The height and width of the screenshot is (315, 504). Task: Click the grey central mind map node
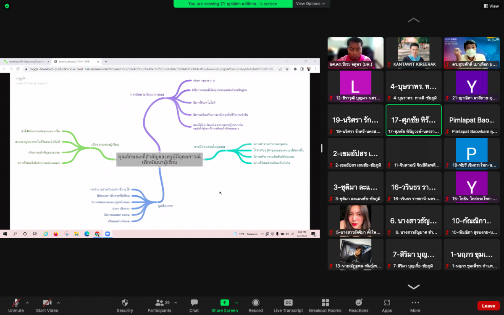[160, 159]
